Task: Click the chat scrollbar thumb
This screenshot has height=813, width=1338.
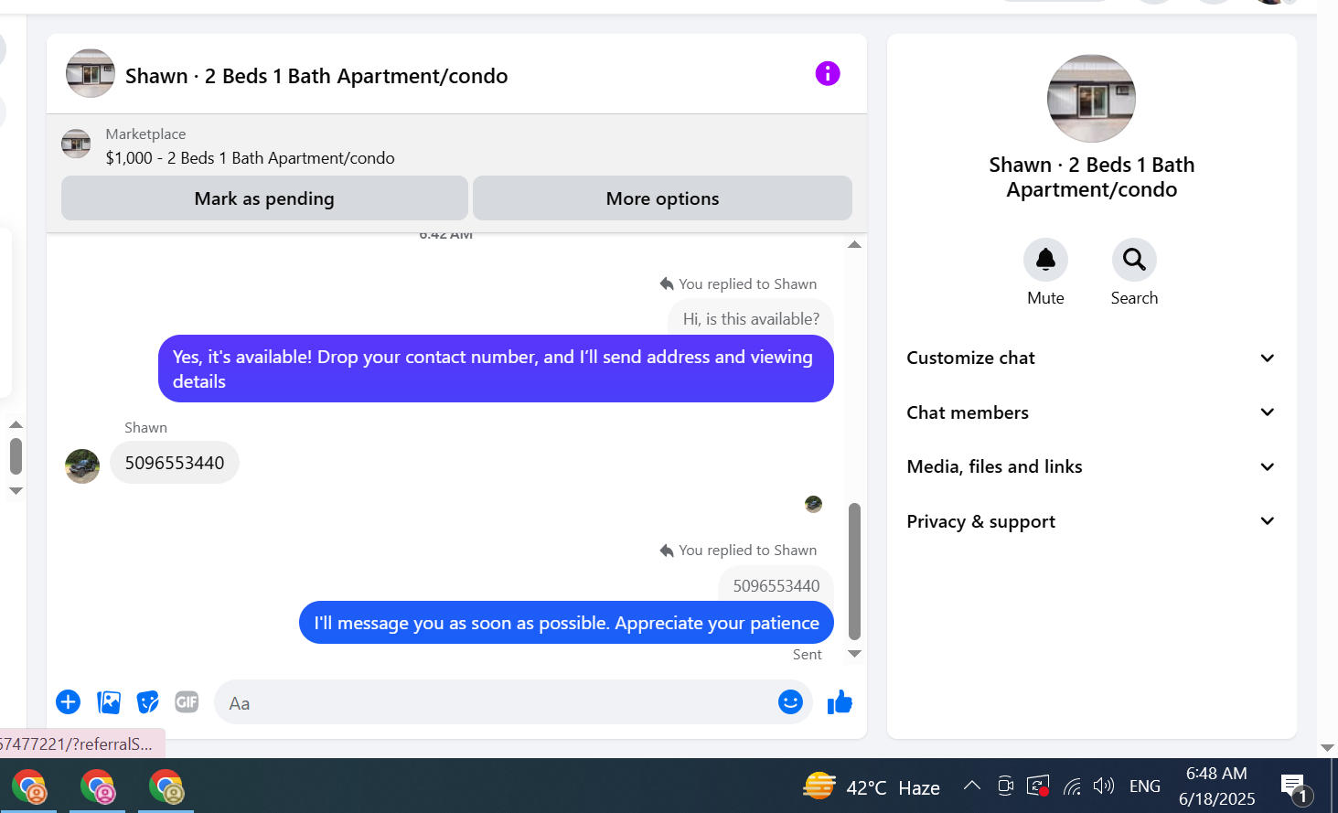Action: pyautogui.click(x=854, y=572)
